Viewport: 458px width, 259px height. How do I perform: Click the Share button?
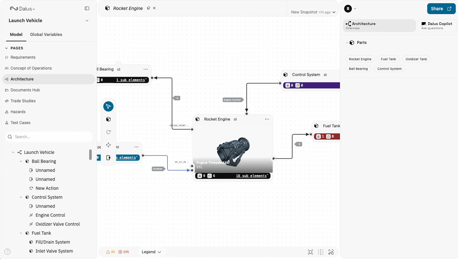(441, 9)
